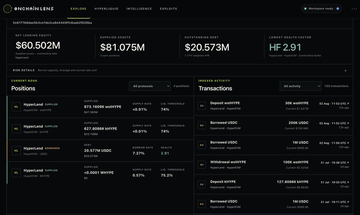Open the Exploits tab

(x=169, y=9)
